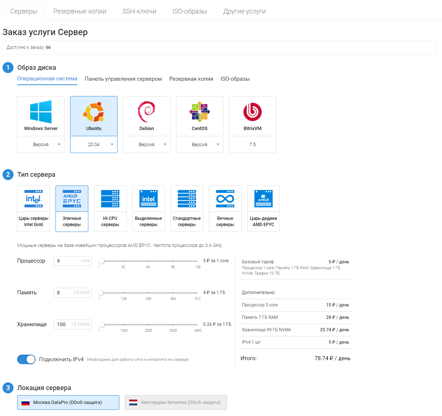Select the BitrixVM image icon

click(x=253, y=112)
